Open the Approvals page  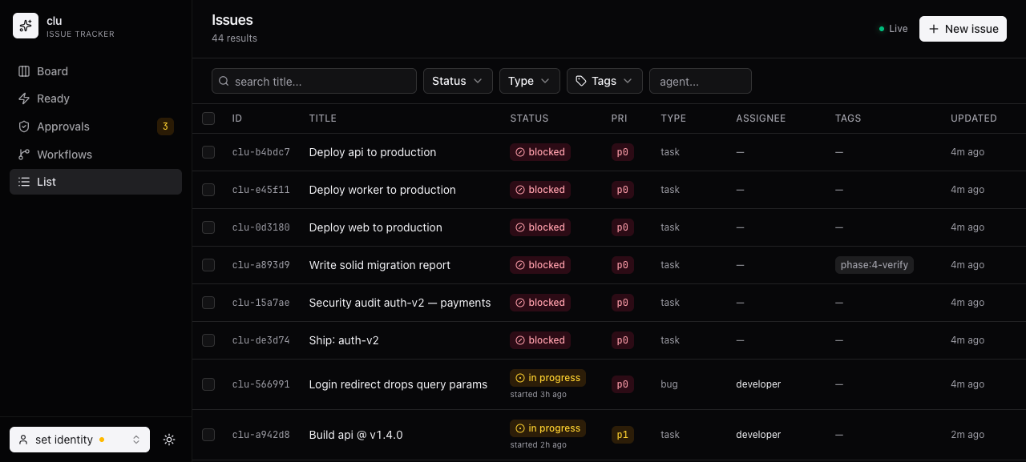click(x=95, y=127)
